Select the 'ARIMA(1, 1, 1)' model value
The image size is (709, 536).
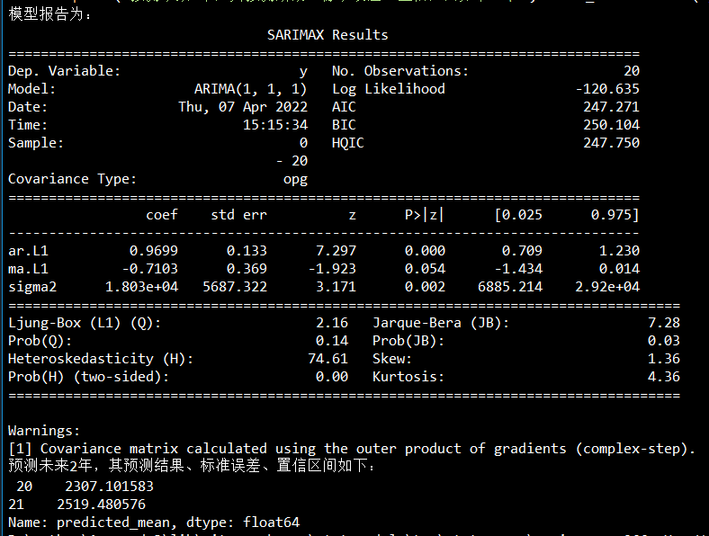[x=250, y=89]
